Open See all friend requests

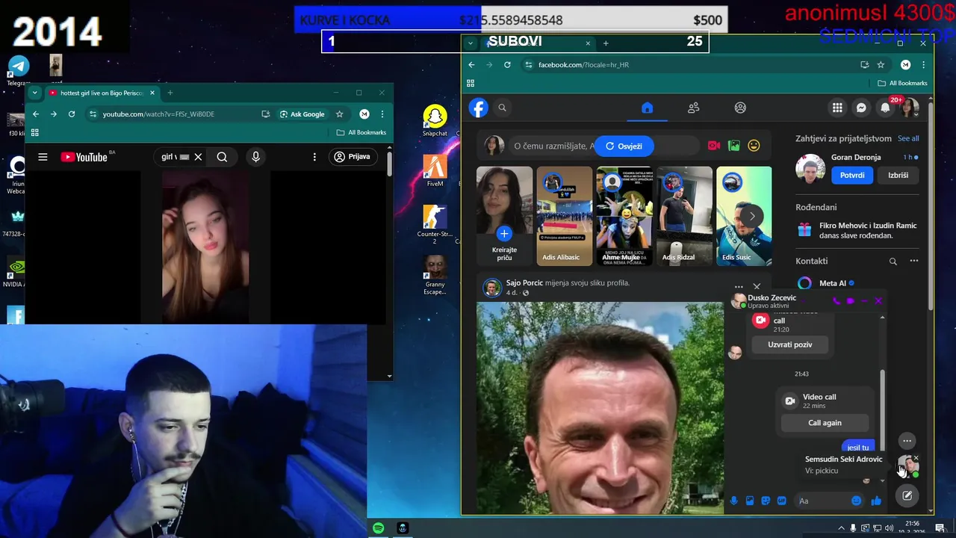(908, 138)
